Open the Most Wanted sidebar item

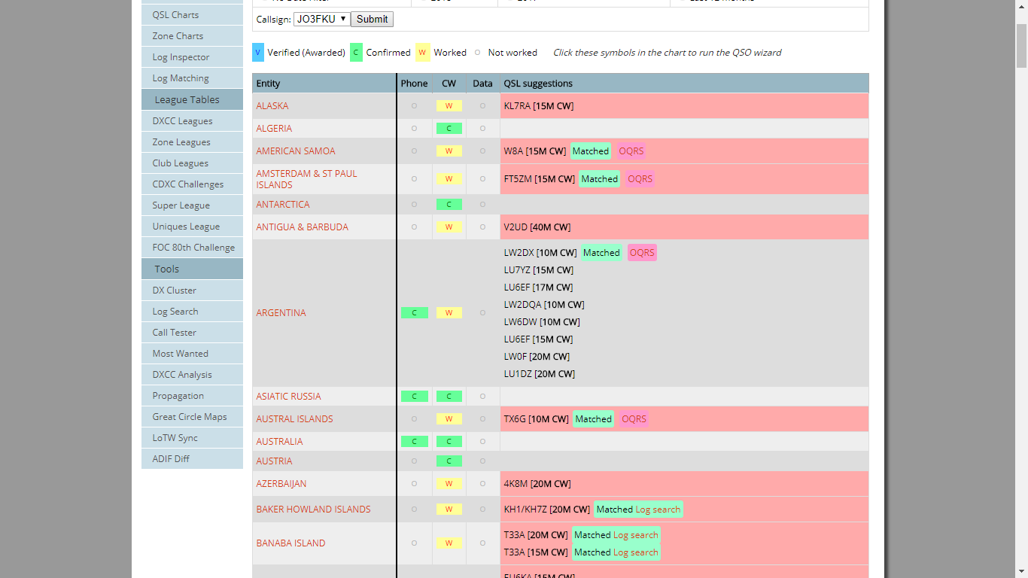[180, 354]
